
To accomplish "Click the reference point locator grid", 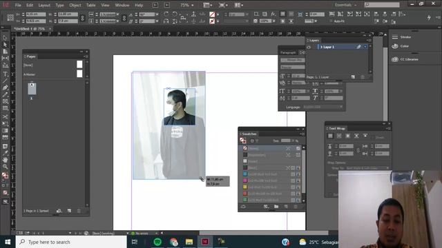I will coord(10,17).
